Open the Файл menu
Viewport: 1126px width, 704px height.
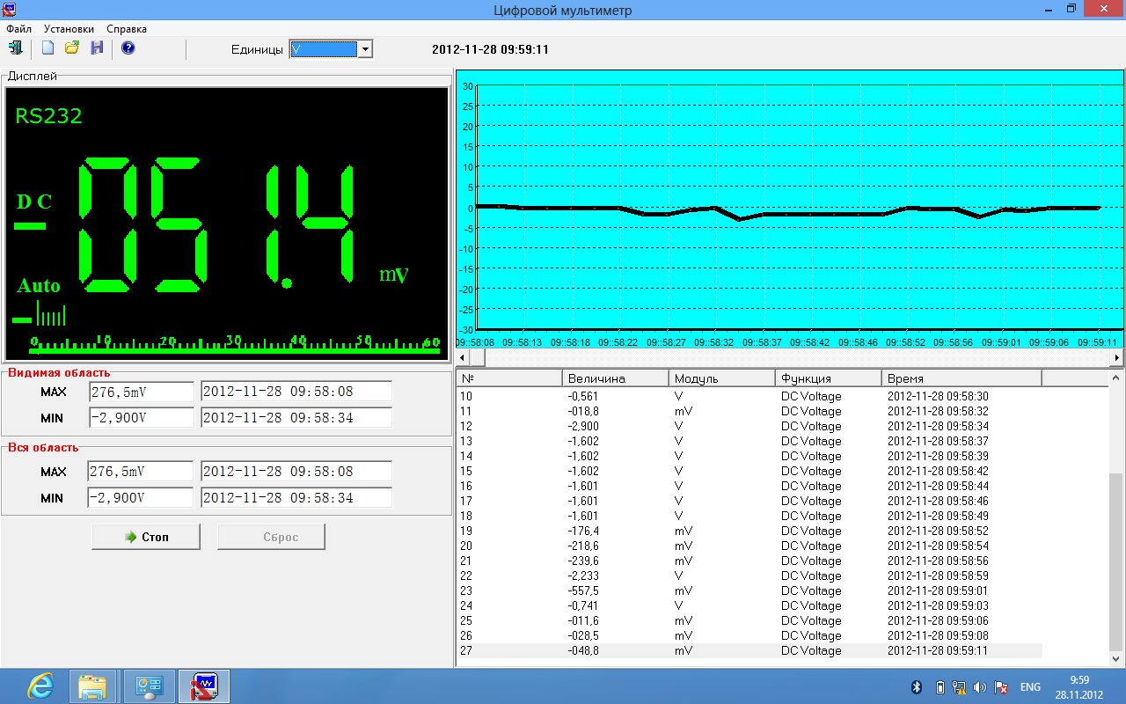18,29
